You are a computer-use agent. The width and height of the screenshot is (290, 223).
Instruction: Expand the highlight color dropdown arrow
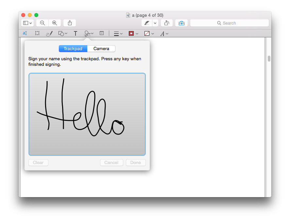coord(155,23)
